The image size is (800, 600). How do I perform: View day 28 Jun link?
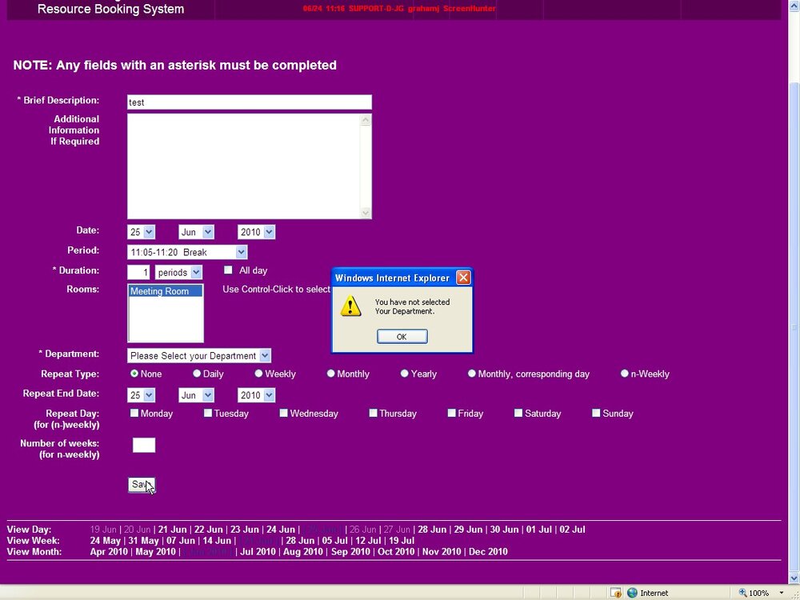[x=432, y=530]
